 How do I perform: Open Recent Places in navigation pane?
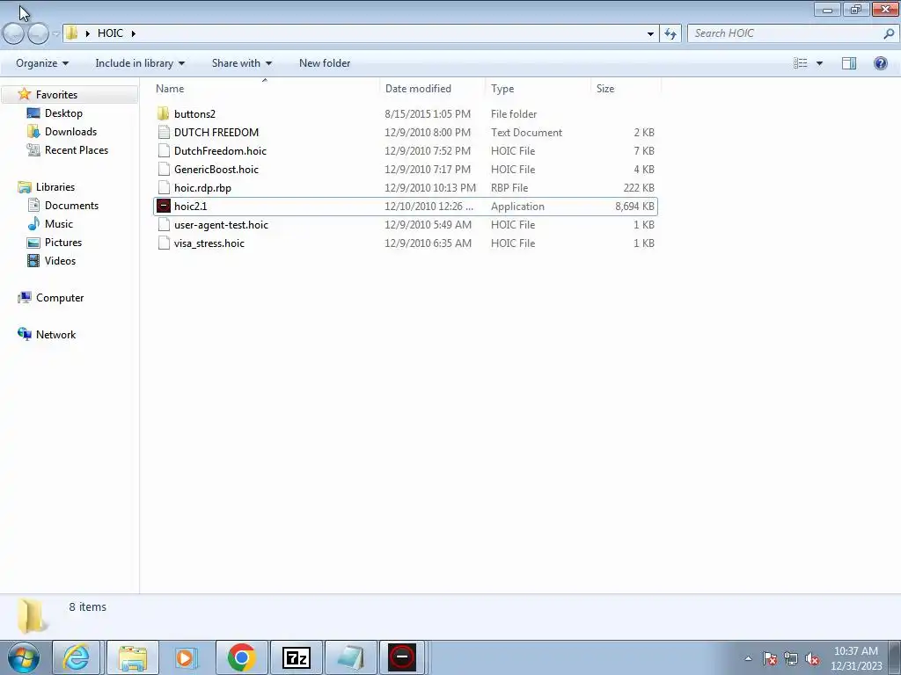(77, 149)
